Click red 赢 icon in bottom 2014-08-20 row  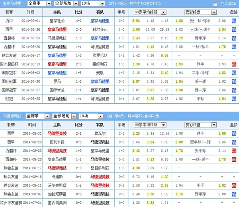pos(234,159)
